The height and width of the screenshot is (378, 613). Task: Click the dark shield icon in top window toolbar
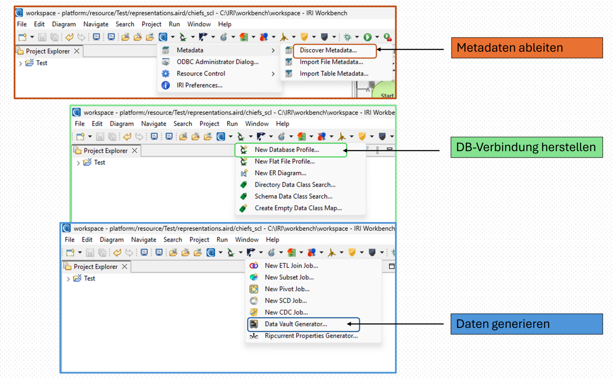(324, 37)
